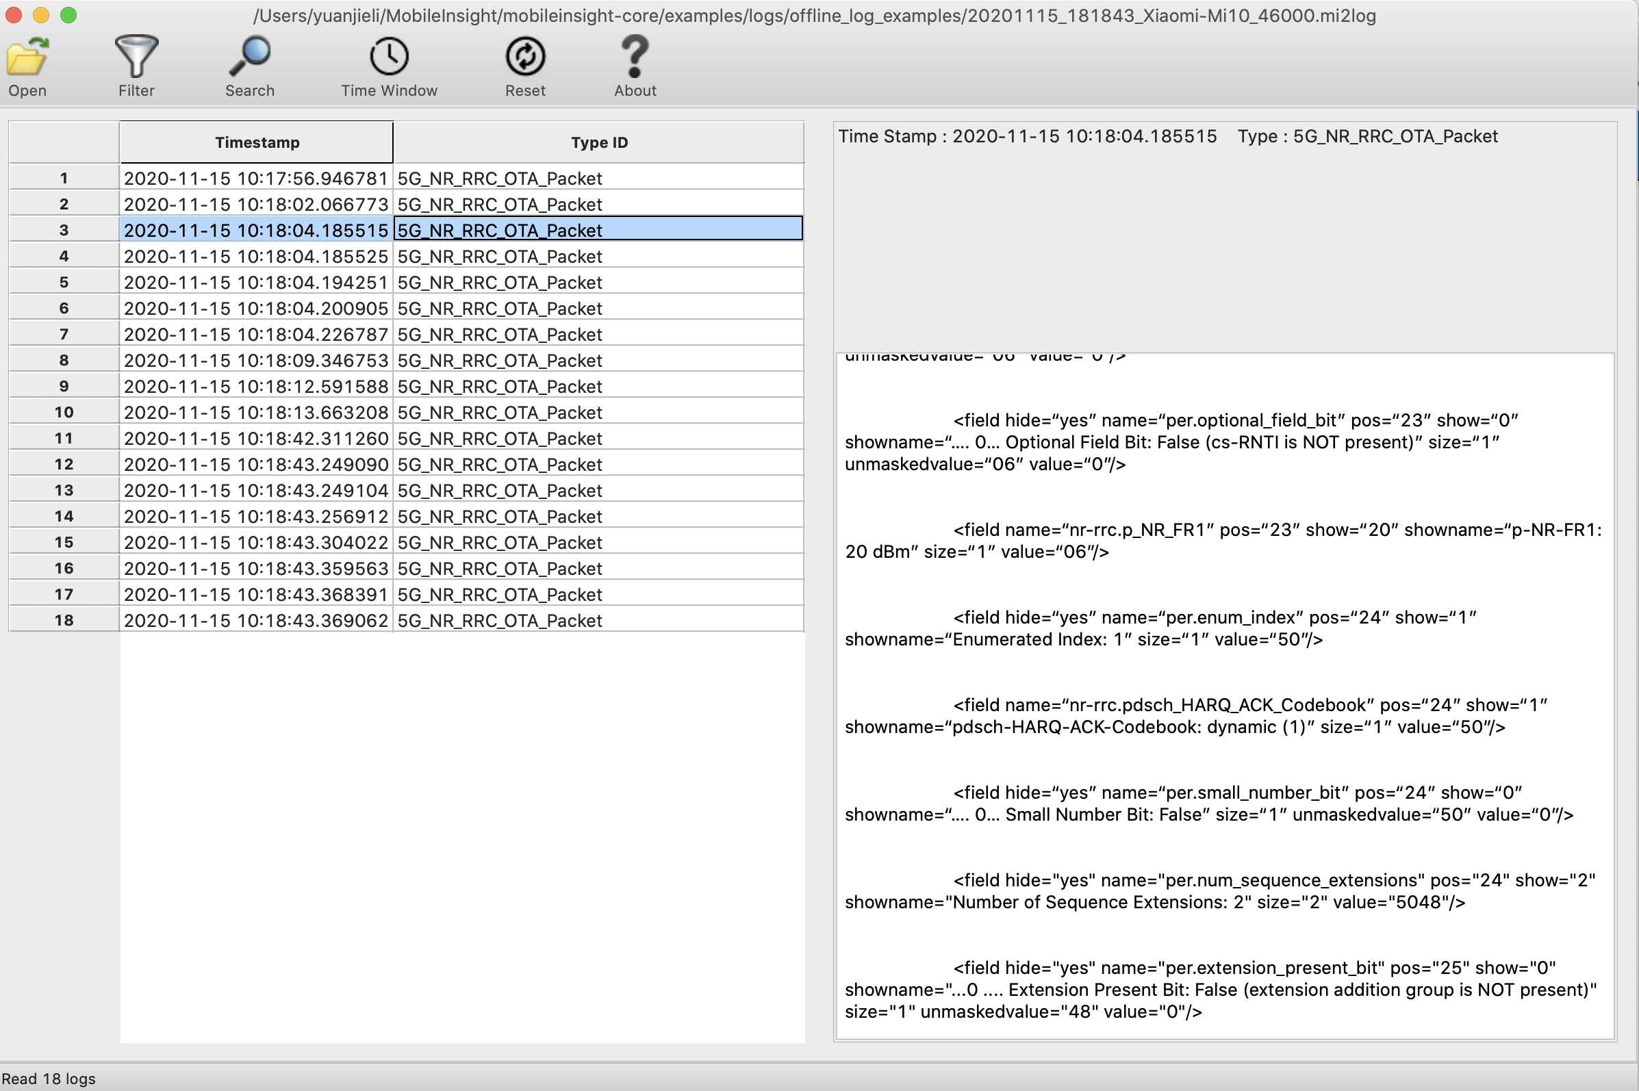This screenshot has width=1639, height=1091.
Task: Launch the Search magnifier tool
Action: pos(250,57)
